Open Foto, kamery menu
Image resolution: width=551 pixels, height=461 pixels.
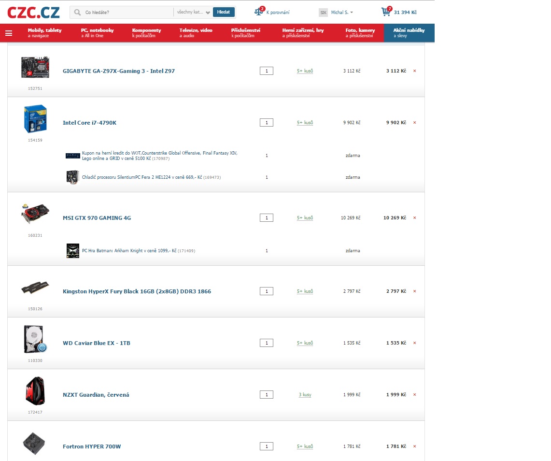(x=360, y=33)
